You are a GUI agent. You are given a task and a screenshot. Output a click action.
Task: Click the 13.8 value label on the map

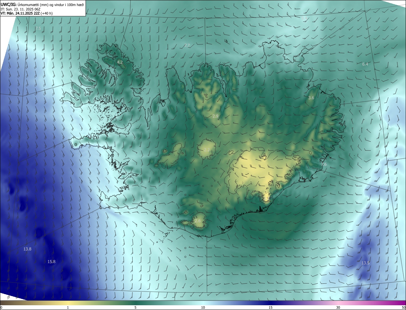click(27, 249)
